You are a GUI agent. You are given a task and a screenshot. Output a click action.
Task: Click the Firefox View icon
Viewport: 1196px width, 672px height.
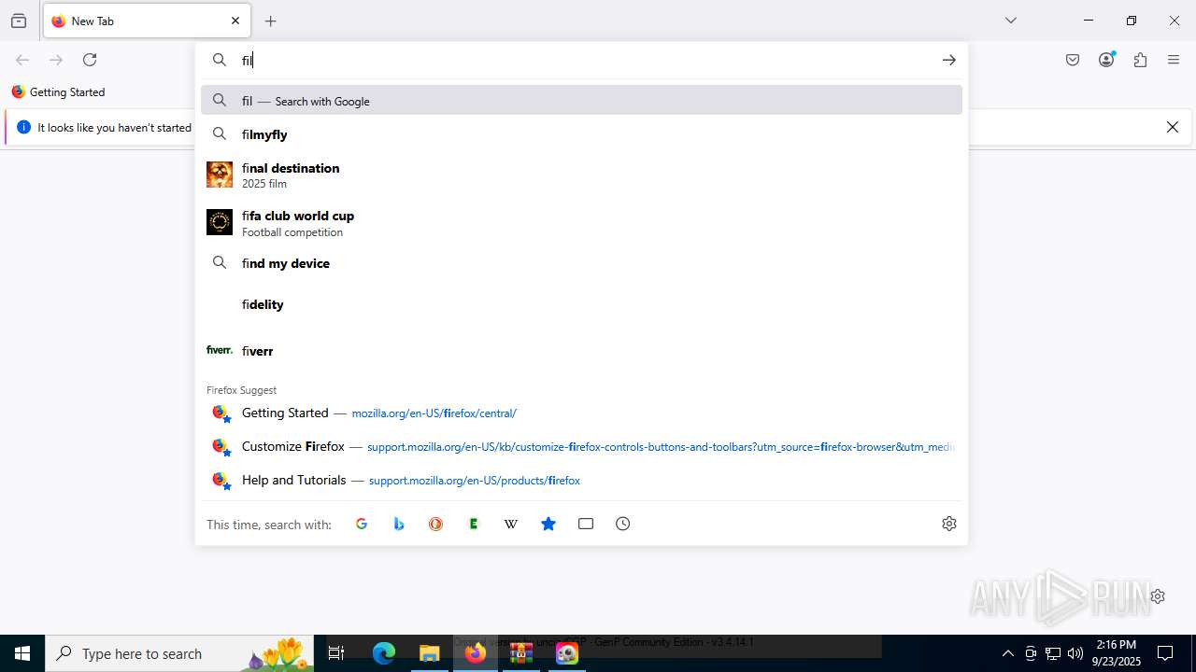click(19, 21)
